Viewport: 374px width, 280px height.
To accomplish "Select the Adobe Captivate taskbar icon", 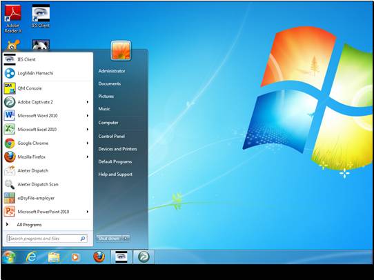I will (x=144, y=257).
